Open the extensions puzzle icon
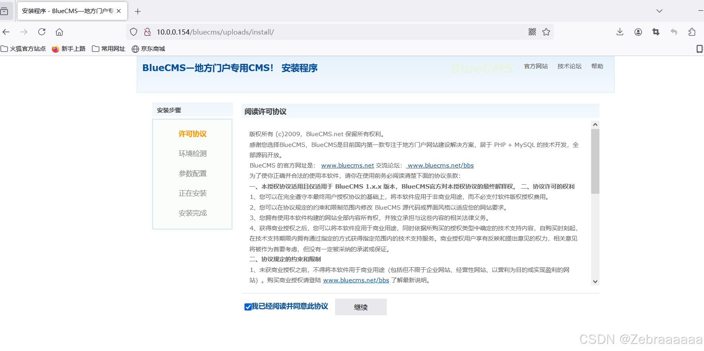Viewport: 704px width, 351px height. coord(692,32)
